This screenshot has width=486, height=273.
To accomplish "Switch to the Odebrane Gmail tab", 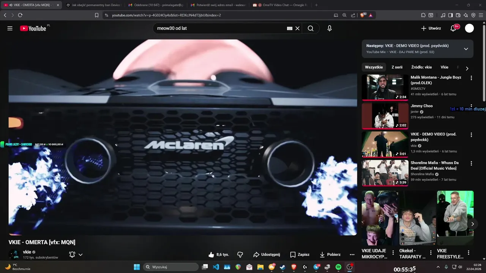I will (156, 5).
